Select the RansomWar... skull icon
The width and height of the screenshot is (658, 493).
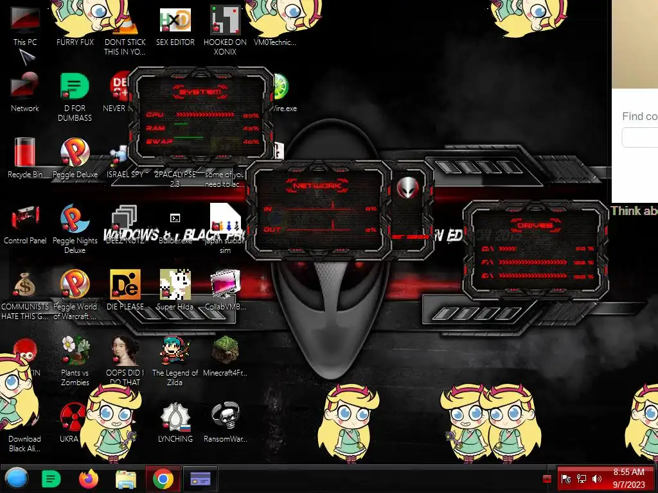tap(225, 416)
